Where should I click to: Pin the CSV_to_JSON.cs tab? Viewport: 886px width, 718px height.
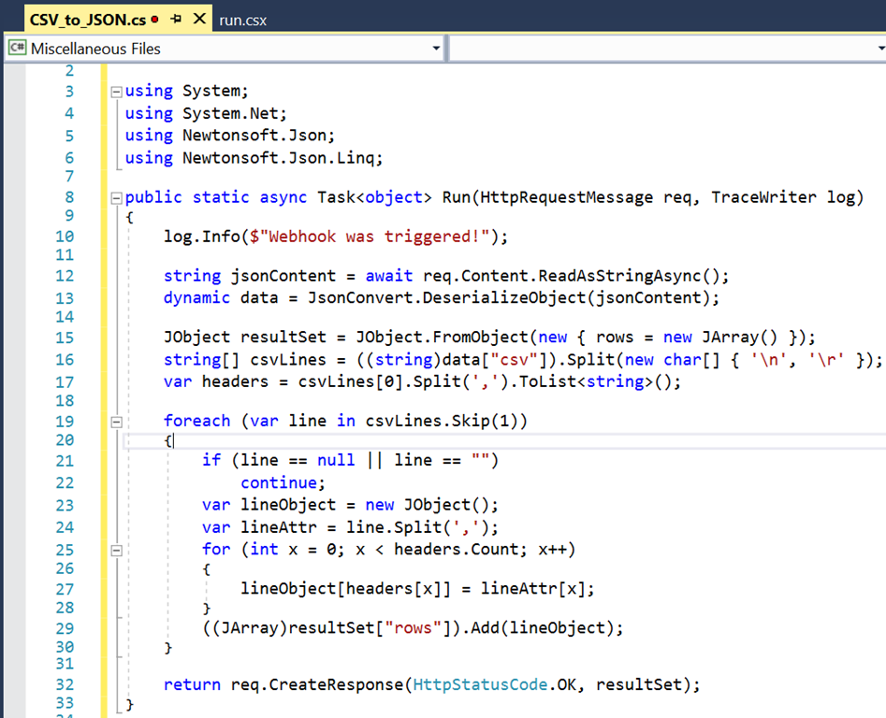coord(175,19)
